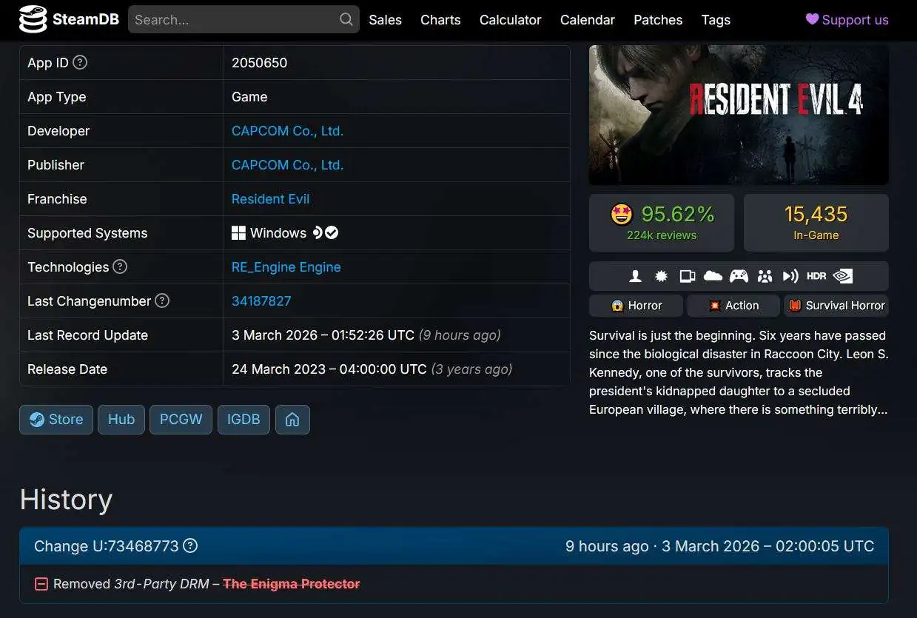Open the CAPCOM Co., Ltd. developer link
917x618 pixels.
(287, 131)
